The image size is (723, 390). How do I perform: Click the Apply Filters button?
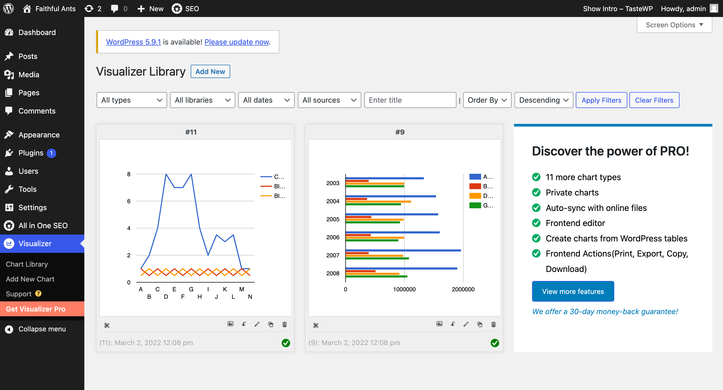tap(601, 100)
